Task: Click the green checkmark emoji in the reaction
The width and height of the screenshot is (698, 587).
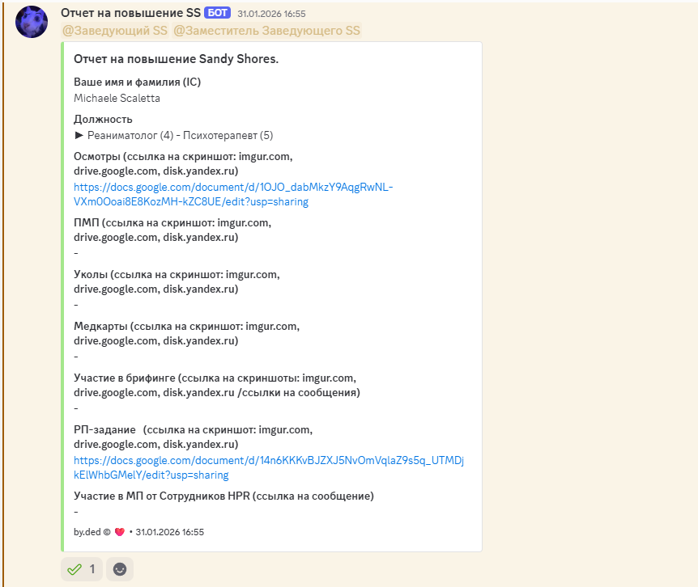Action: click(75, 569)
